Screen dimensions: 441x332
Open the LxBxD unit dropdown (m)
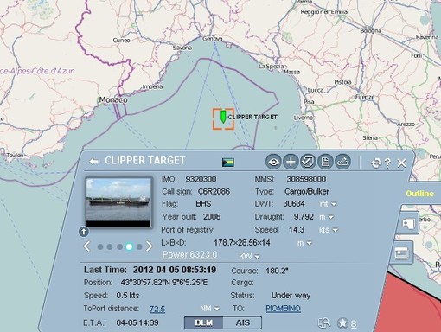point(304,243)
